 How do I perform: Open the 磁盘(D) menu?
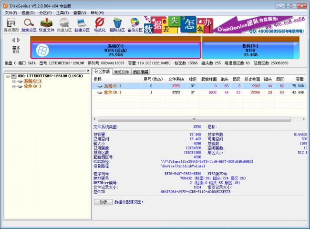pos(28,13)
